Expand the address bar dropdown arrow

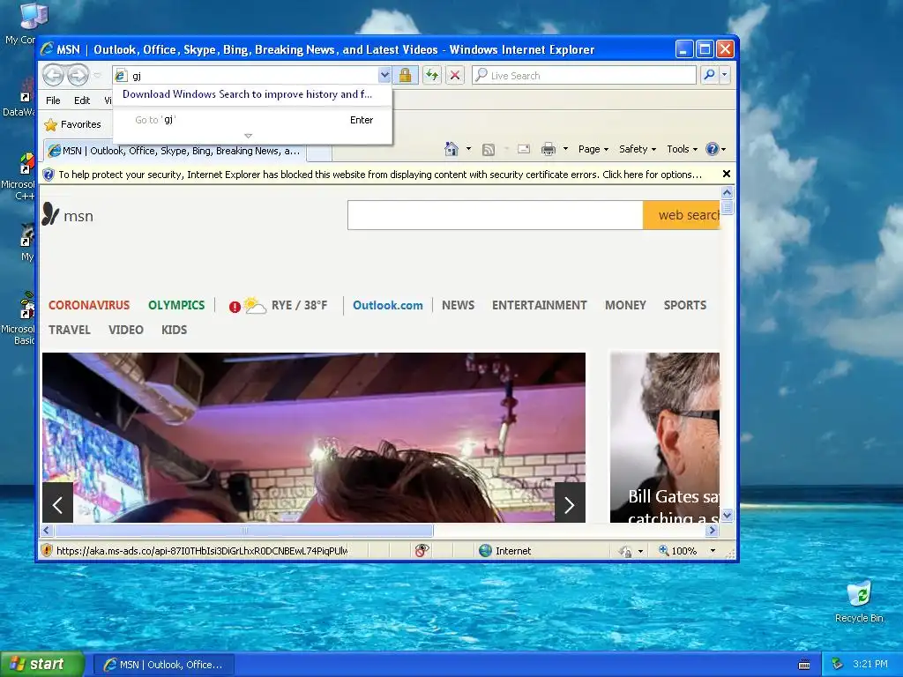point(384,75)
